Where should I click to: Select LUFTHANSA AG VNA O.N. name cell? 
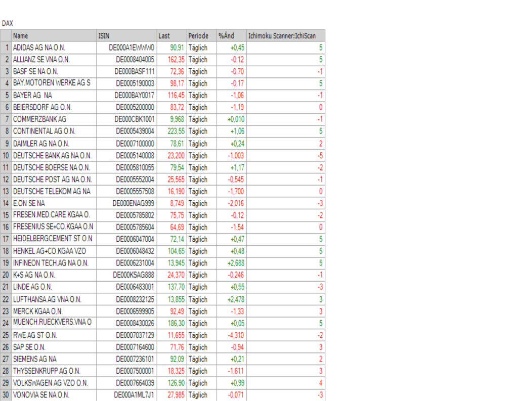pos(54,299)
